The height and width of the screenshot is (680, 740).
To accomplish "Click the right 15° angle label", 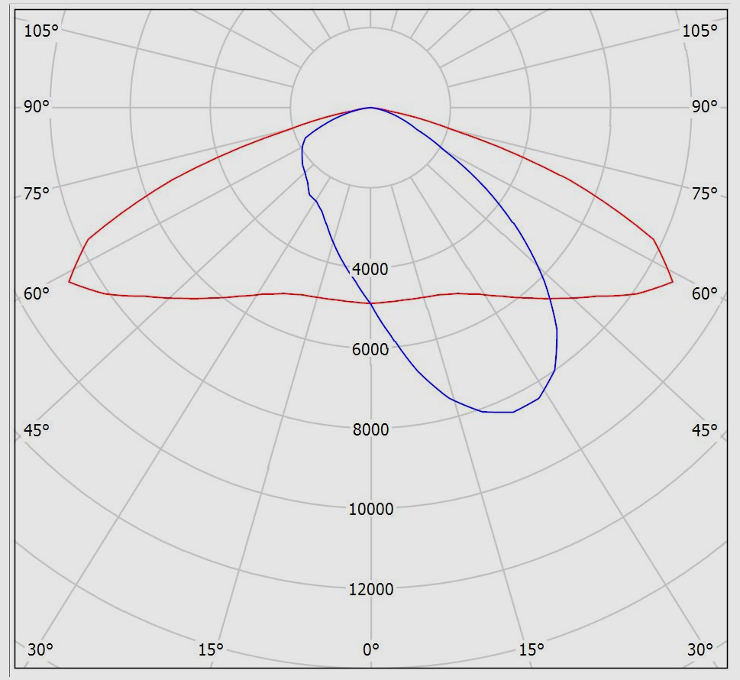I will [x=532, y=649].
